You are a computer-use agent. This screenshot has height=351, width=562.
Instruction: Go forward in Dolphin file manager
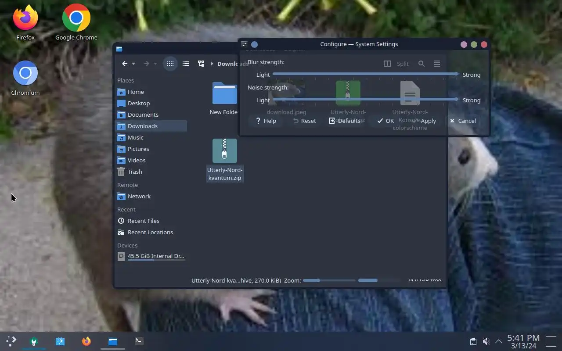coord(147,64)
